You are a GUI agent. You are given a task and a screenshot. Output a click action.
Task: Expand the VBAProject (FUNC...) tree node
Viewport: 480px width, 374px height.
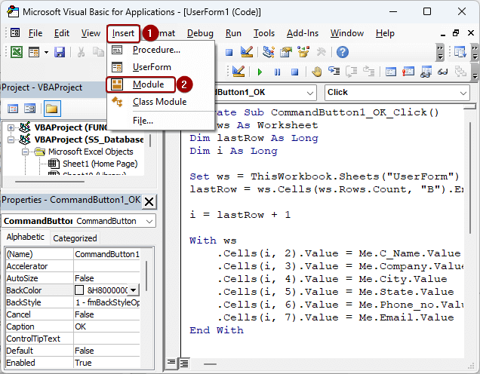click(11, 127)
